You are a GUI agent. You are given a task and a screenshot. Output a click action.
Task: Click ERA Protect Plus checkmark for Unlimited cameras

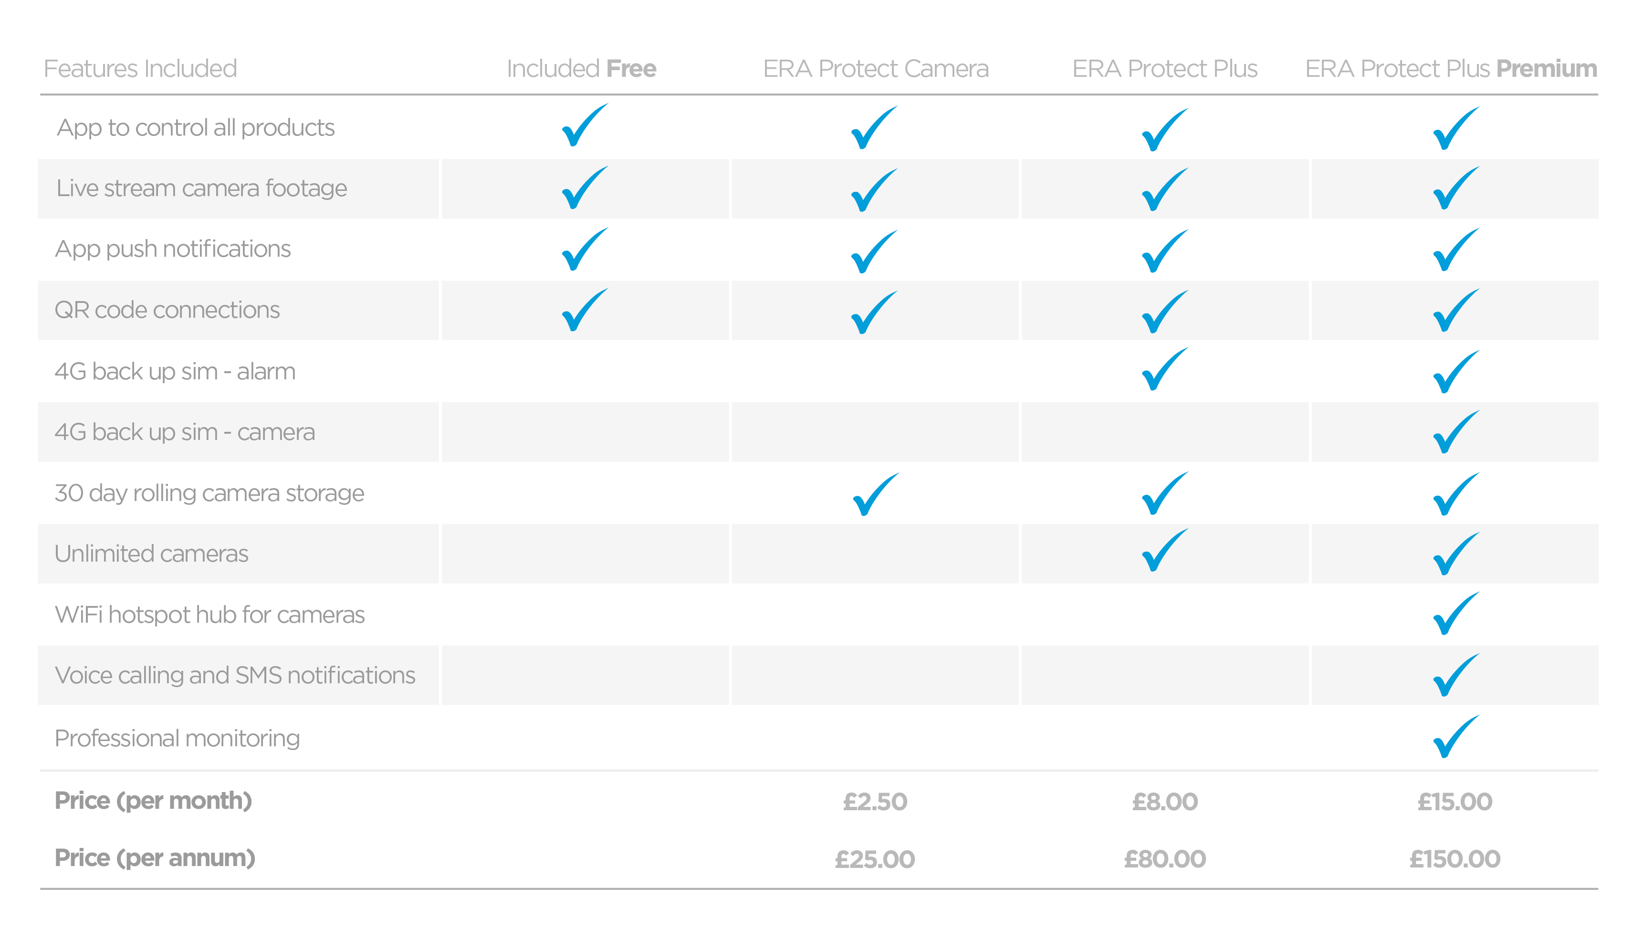point(1164,551)
